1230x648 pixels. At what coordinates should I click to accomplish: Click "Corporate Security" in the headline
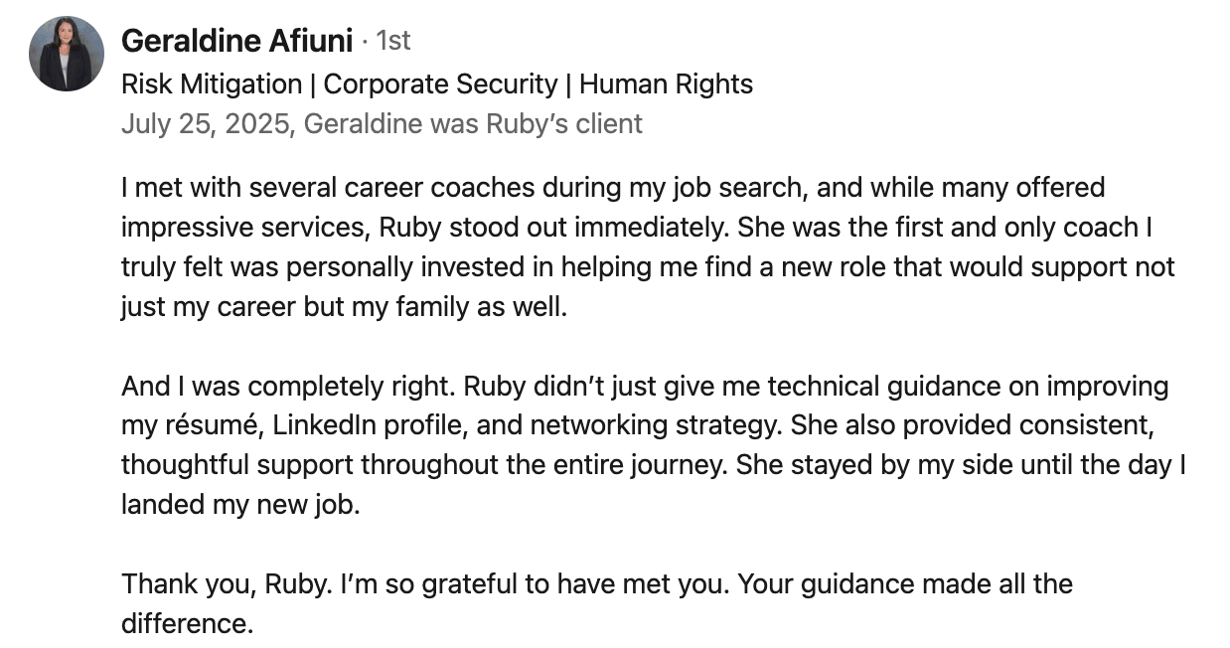pyautogui.click(x=440, y=84)
